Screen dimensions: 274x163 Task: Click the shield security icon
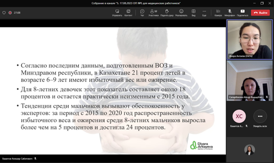[x=4, y=13]
